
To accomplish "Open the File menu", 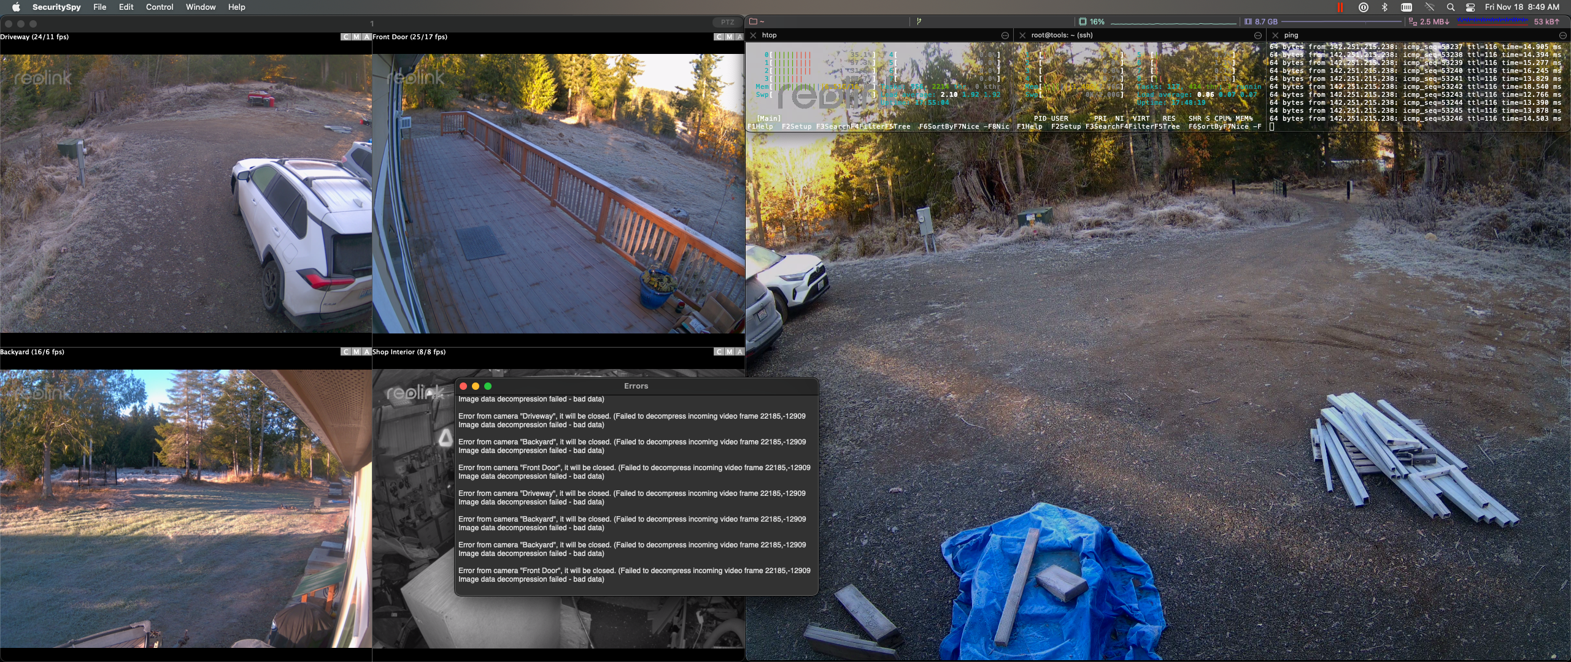I will [x=100, y=7].
